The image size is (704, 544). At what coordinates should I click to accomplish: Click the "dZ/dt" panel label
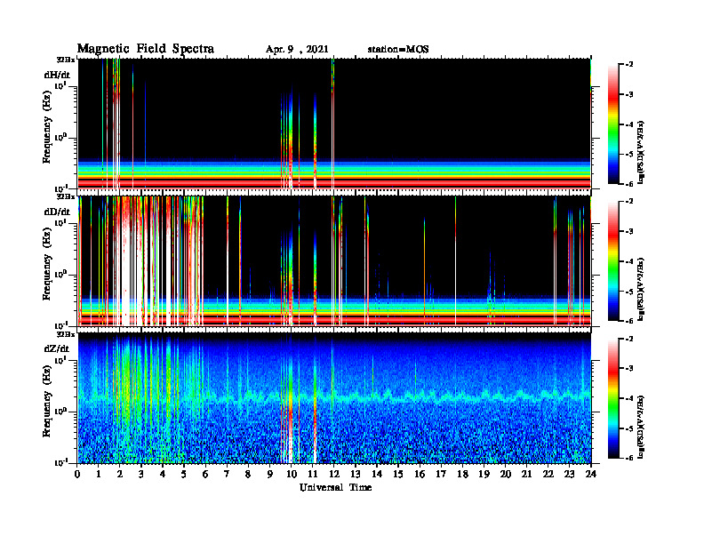pyautogui.click(x=57, y=348)
